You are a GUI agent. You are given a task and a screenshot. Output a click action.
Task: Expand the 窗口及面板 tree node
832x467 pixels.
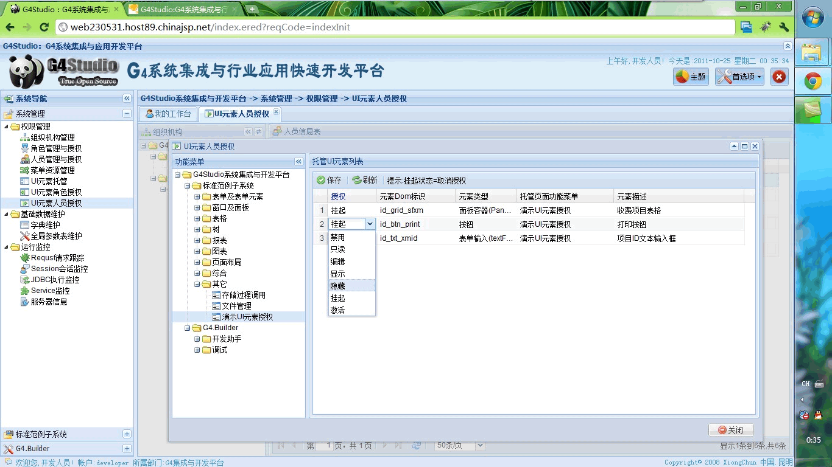pos(197,207)
